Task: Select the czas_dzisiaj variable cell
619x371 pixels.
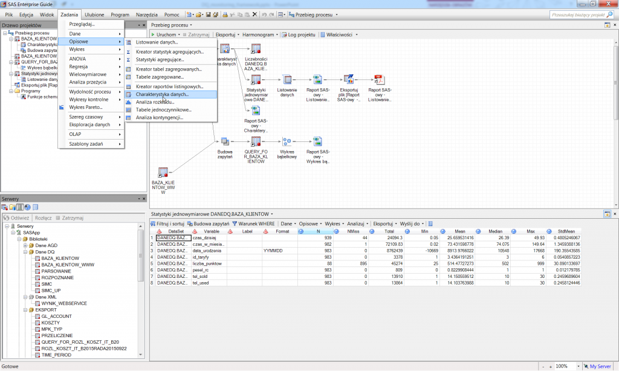Action: coord(209,238)
